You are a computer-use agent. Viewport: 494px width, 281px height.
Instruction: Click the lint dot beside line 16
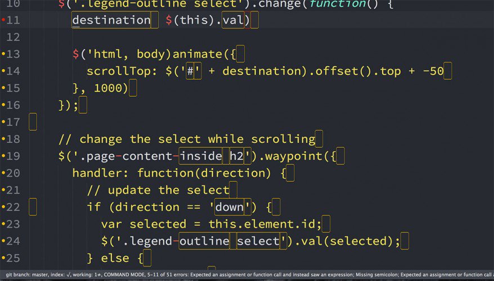point(3,105)
